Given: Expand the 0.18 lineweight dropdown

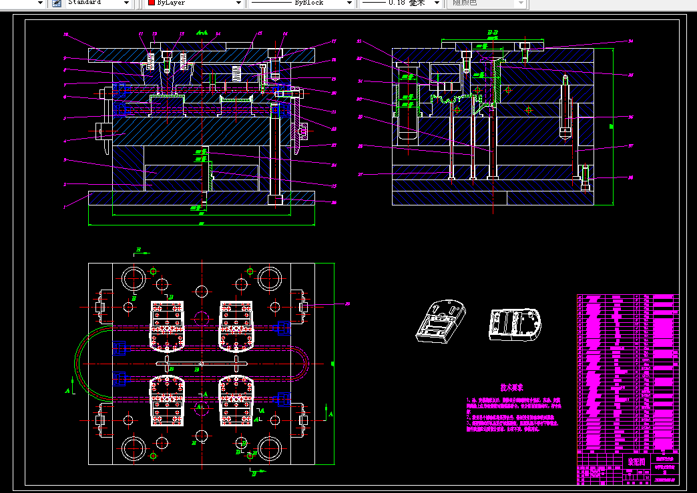Looking at the screenshot, I should click(401, 3).
